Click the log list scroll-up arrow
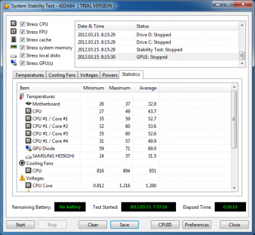 242,25
